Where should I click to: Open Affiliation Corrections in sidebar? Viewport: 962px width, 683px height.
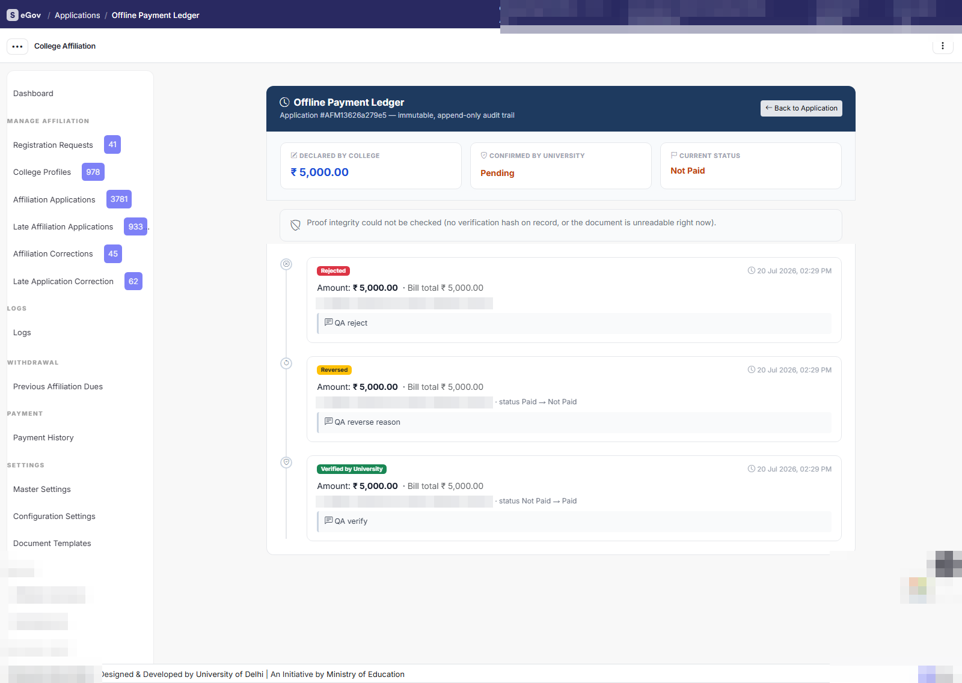coord(53,254)
